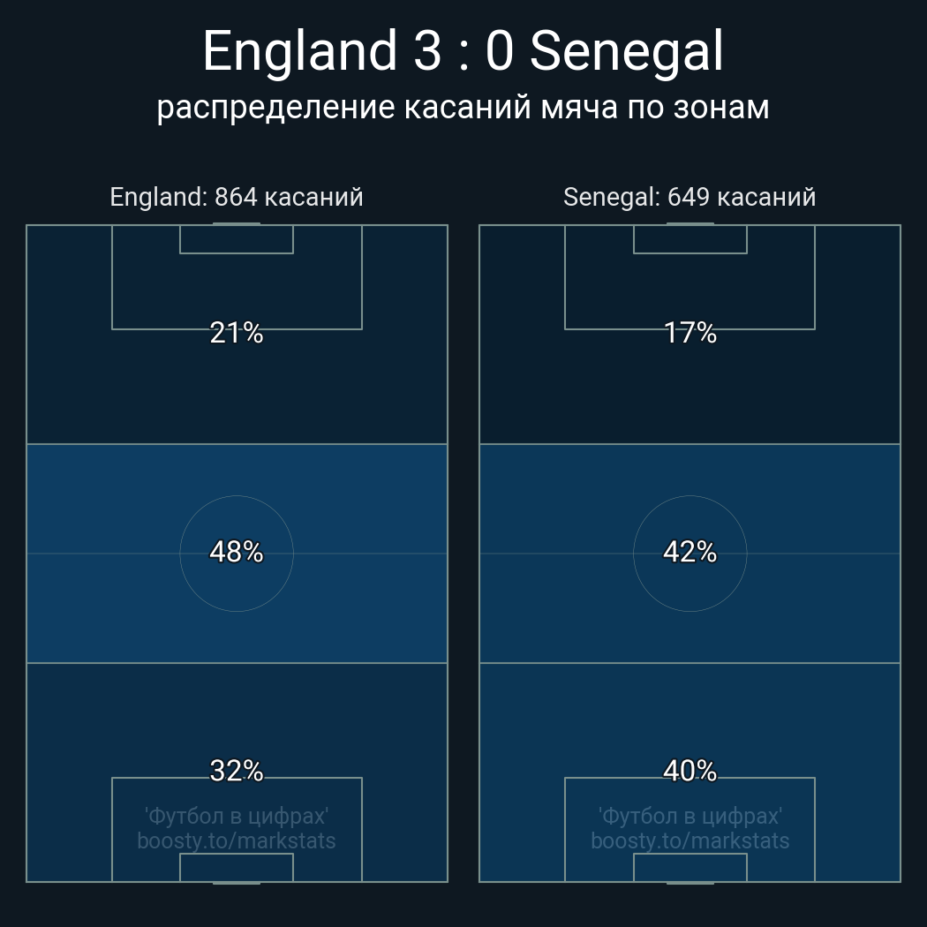Click the bottom goal box on England pitch
Viewport: 927px width, 927px height.
236,867
